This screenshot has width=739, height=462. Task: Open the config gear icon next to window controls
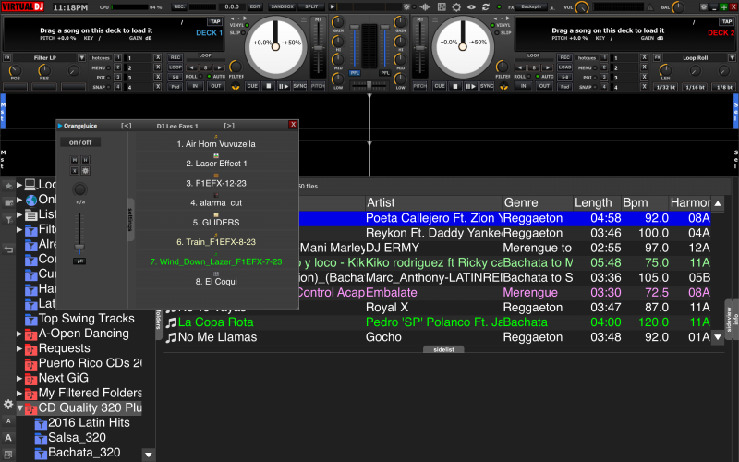click(704, 7)
